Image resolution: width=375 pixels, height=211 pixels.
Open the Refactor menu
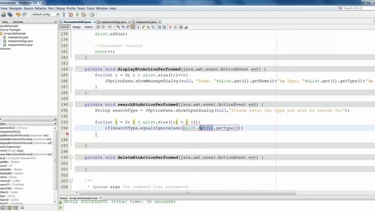(40, 8)
